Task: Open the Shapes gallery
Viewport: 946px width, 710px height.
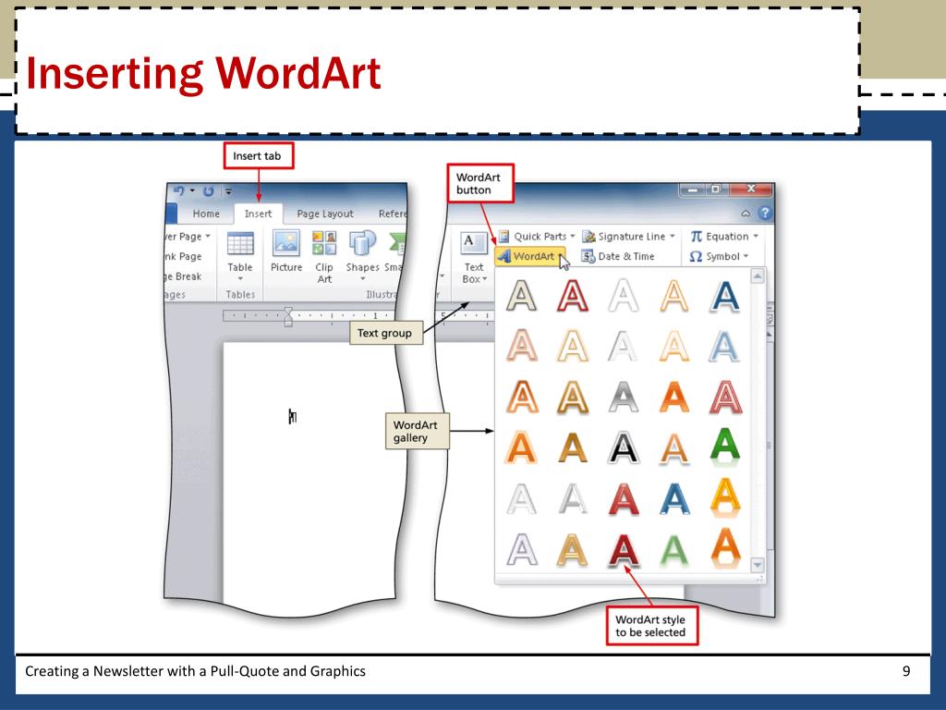Action: point(362,255)
